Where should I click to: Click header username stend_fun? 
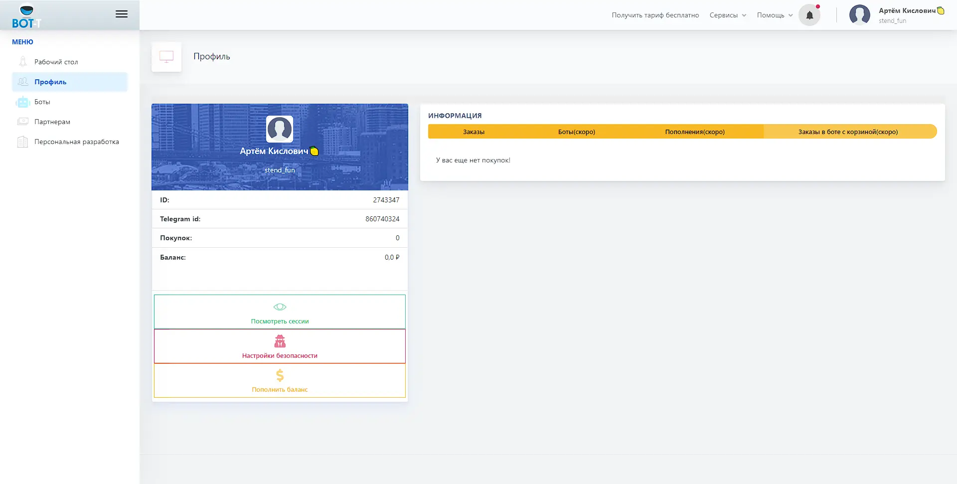click(892, 21)
